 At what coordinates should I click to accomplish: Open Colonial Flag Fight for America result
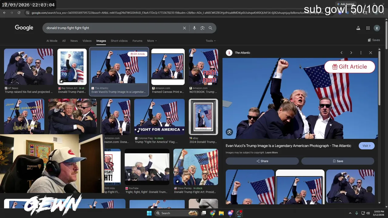coord(159,117)
